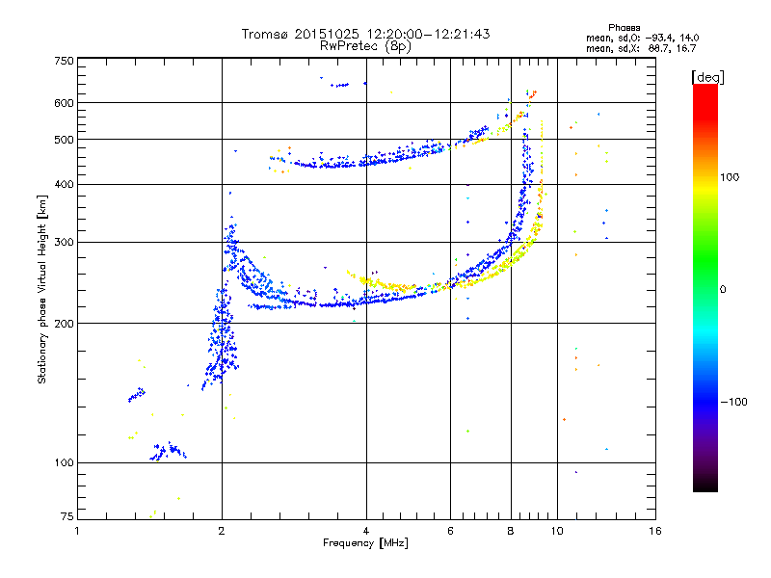Click the y-axis tick label "300"
The height and width of the screenshot is (578, 771).
(x=64, y=243)
